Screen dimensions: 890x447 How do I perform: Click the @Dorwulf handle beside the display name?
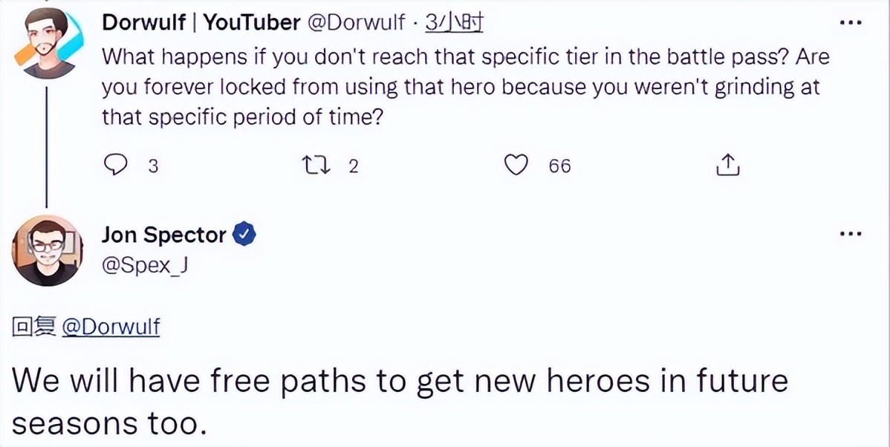pos(356,23)
